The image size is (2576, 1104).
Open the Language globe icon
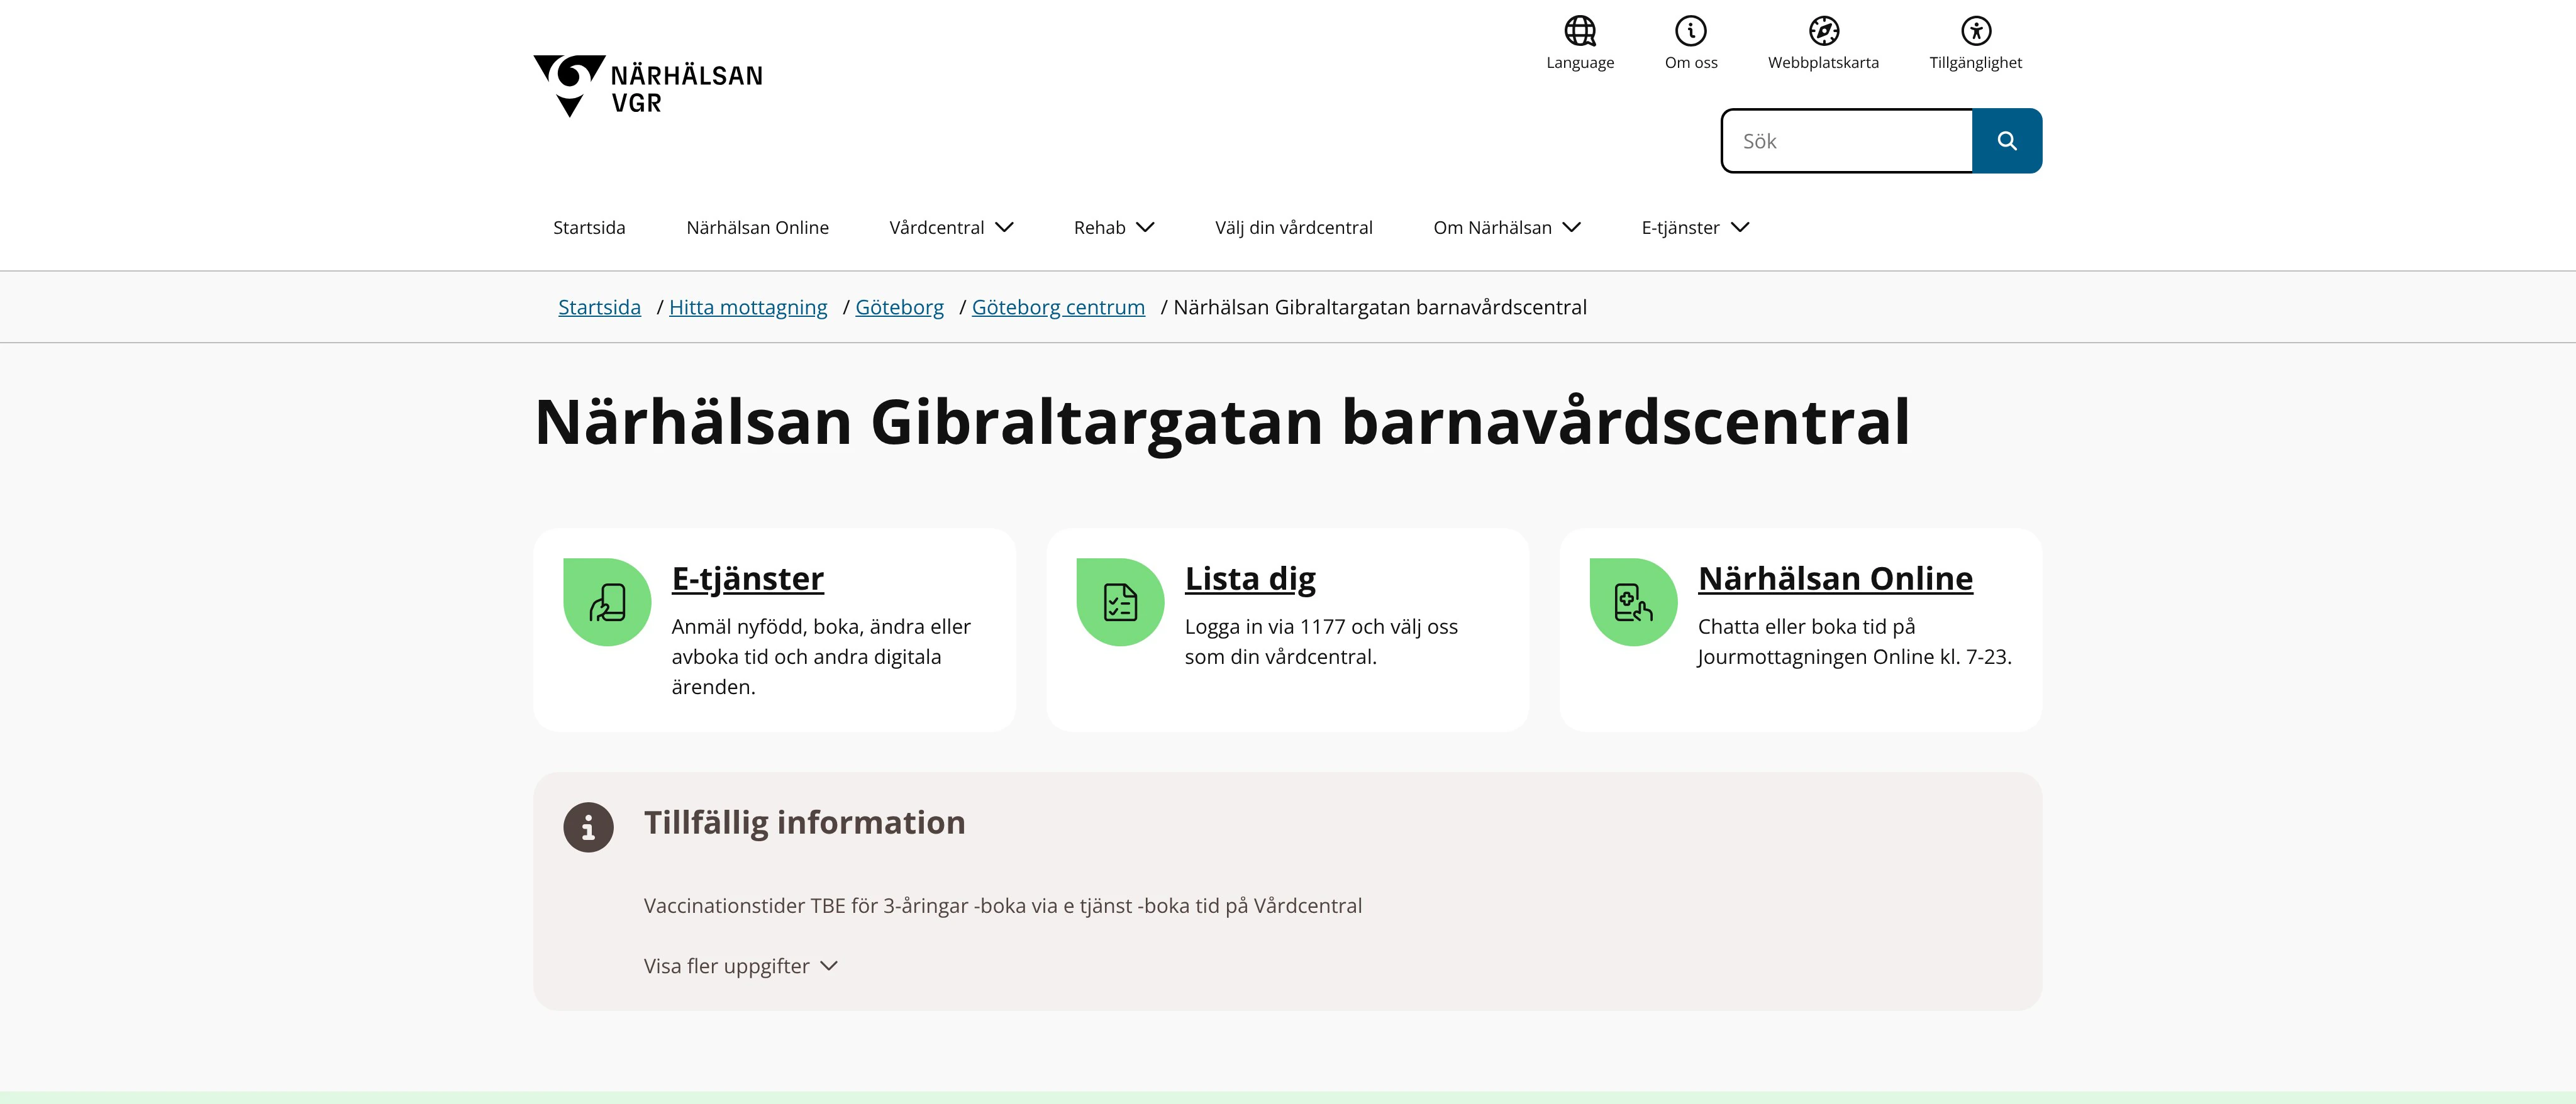(x=1580, y=31)
